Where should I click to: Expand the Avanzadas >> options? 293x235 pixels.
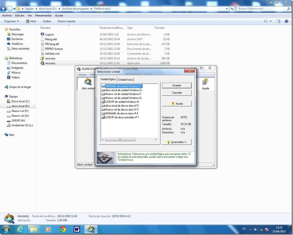(x=177, y=142)
